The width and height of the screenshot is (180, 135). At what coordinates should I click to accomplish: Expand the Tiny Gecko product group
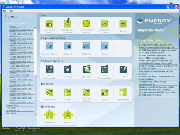pyautogui.click(x=11, y=108)
